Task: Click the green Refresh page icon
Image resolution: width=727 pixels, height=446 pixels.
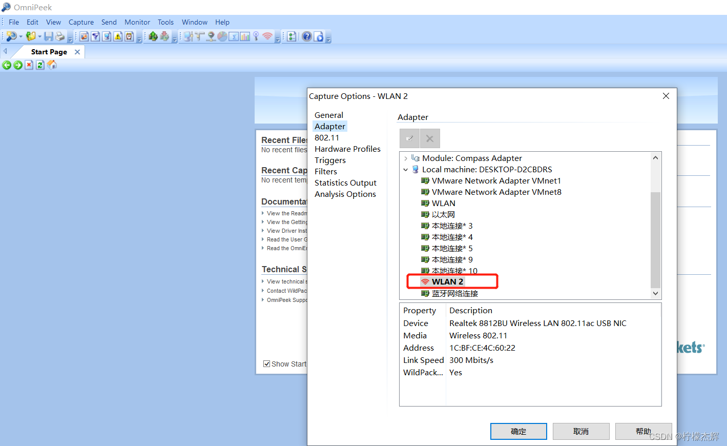Action: 40,65
